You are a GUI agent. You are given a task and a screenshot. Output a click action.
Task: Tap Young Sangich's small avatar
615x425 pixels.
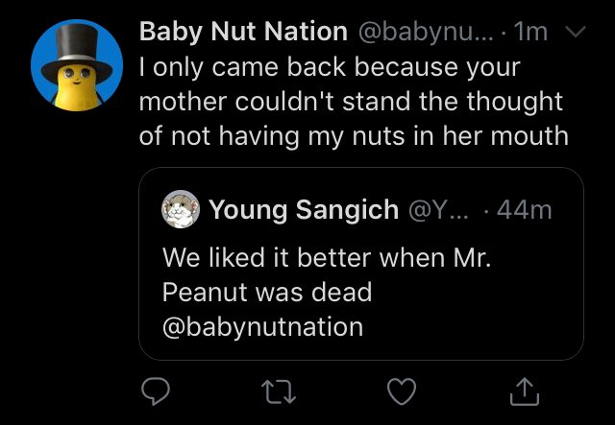pyautogui.click(x=179, y=208)
